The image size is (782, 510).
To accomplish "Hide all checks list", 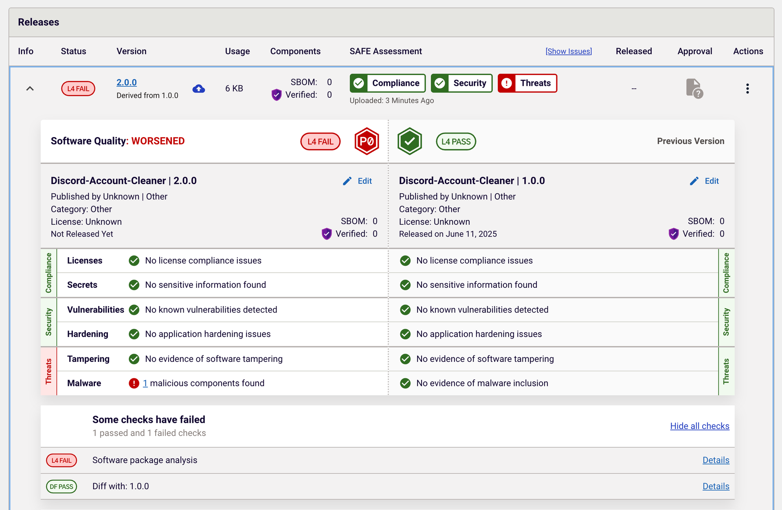I will point(699,426).
